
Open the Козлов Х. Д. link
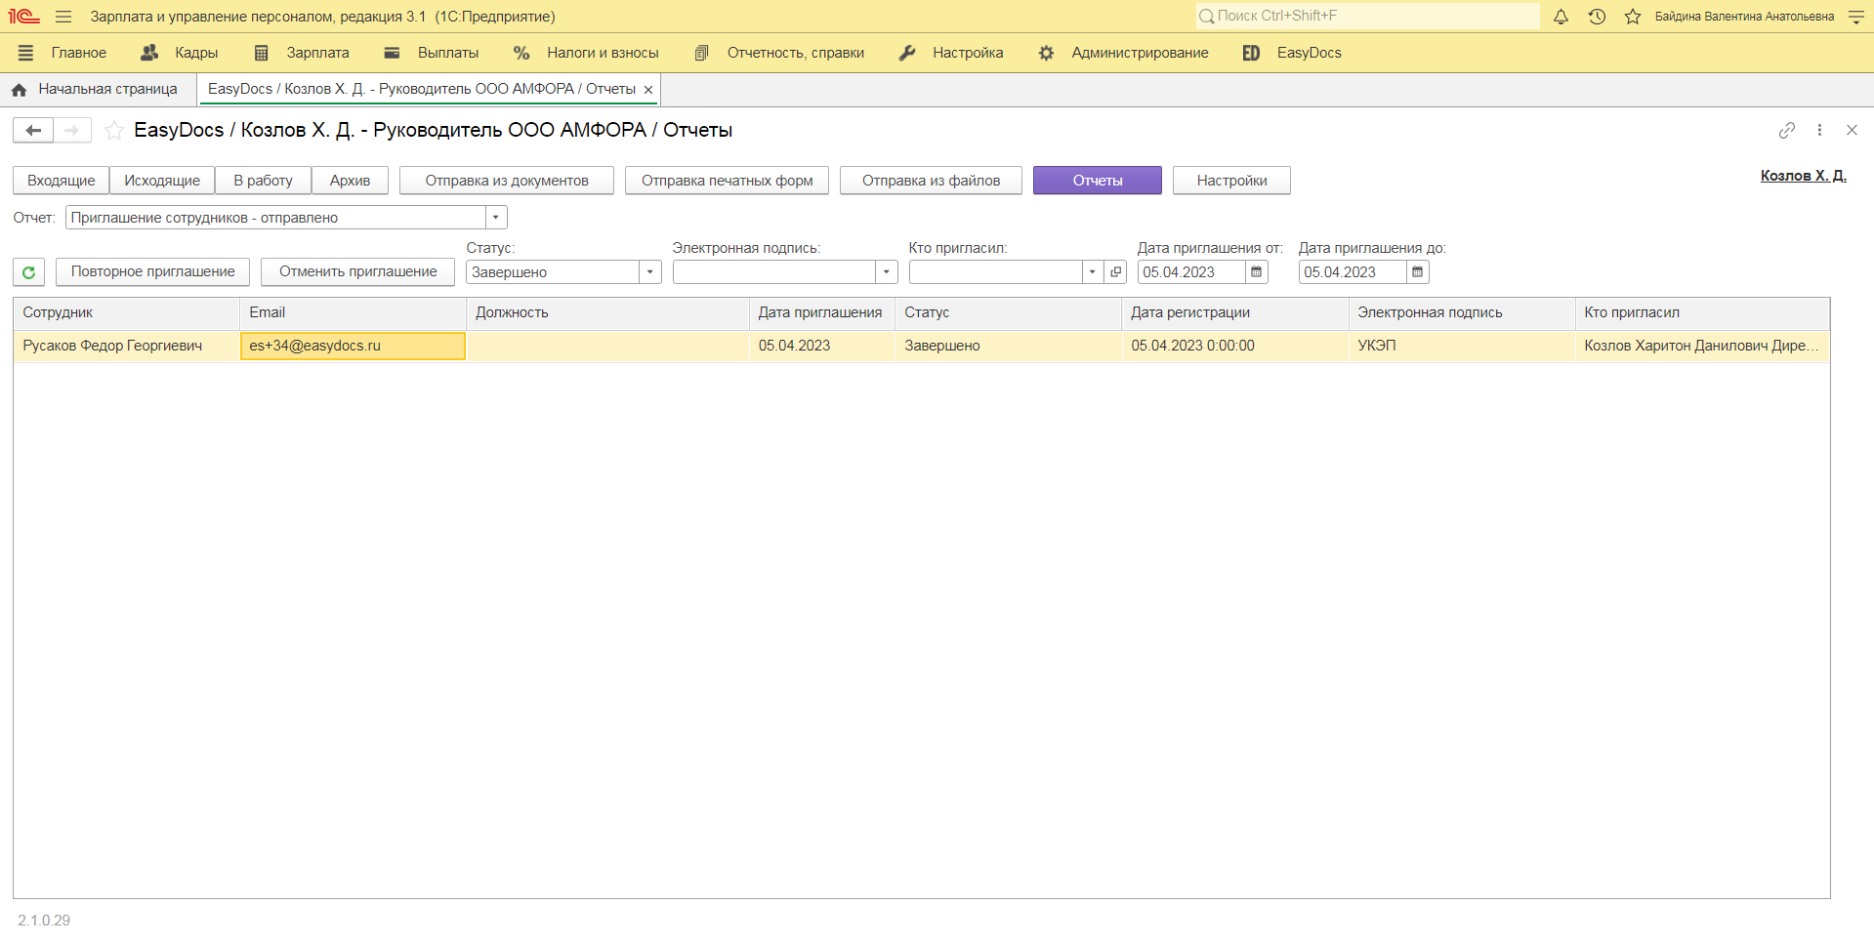click(1803, 176)
